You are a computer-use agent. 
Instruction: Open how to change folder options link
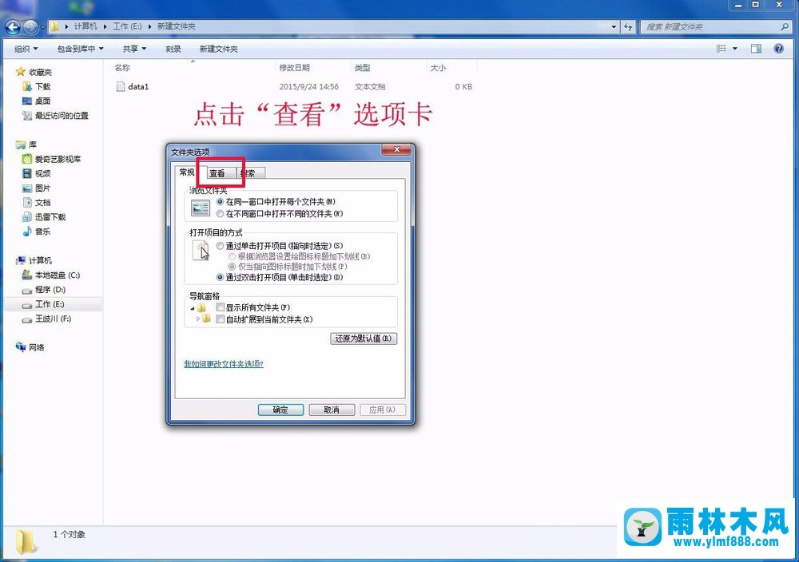point(224,364)
